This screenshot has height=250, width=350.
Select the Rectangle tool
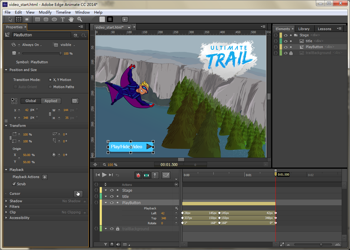[38, 20]
